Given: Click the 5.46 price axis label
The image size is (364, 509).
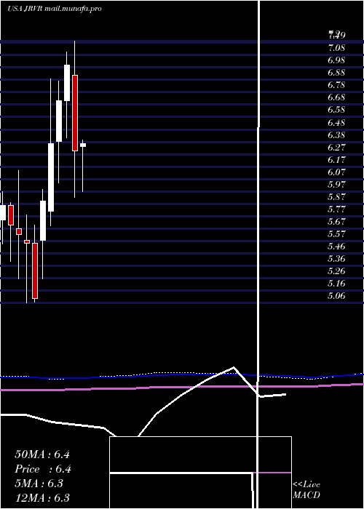Looking at the screenshot, I should coord(336,246).
